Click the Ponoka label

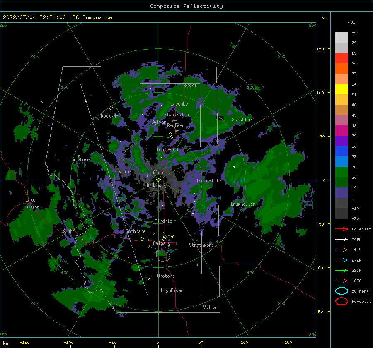(x=189, y=85)
